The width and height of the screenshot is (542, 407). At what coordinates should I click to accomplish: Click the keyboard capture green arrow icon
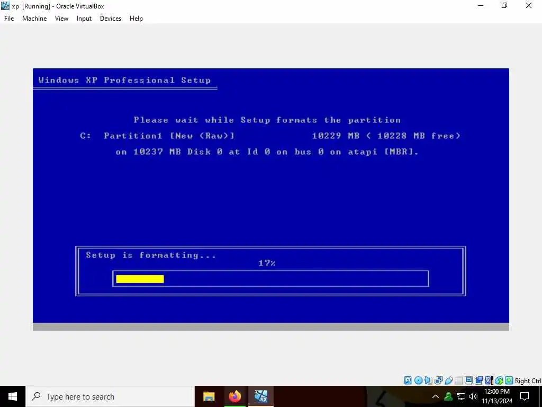(509, 381)
